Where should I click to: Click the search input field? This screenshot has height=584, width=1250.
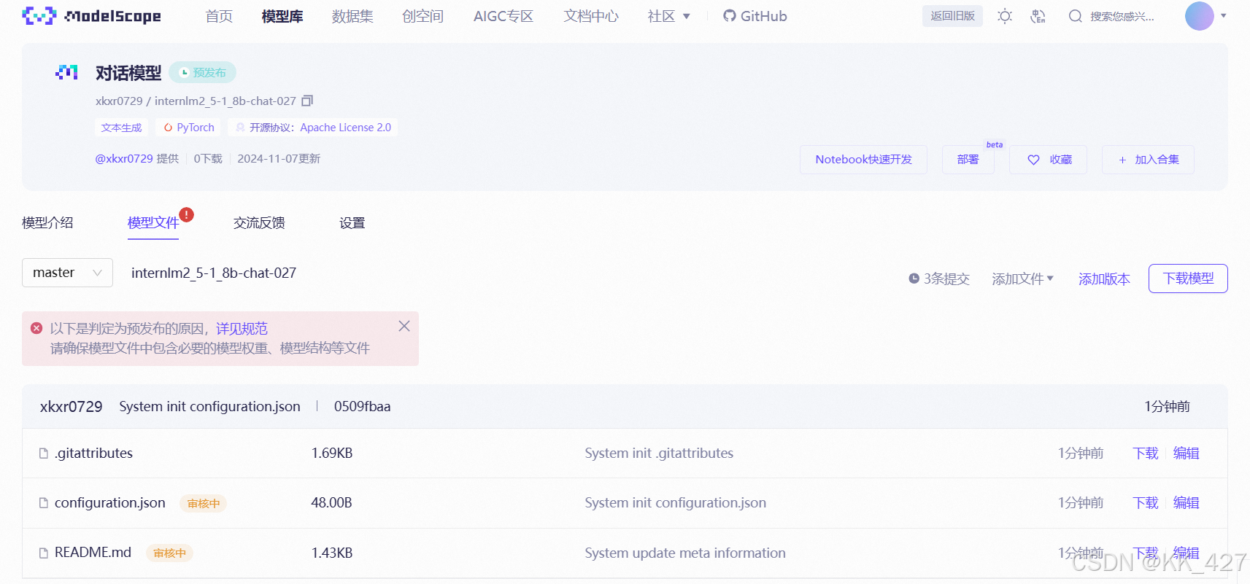click(x=1122, y=16)
